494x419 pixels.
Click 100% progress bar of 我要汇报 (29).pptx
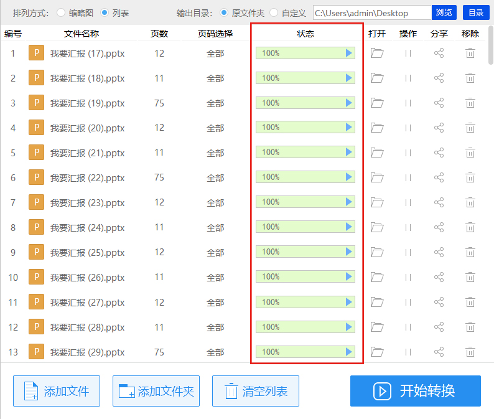(305, 352)
